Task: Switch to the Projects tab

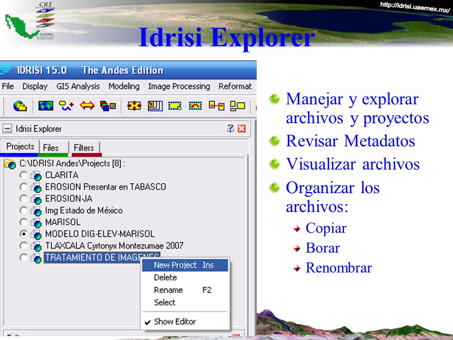Action: point(20,146)
